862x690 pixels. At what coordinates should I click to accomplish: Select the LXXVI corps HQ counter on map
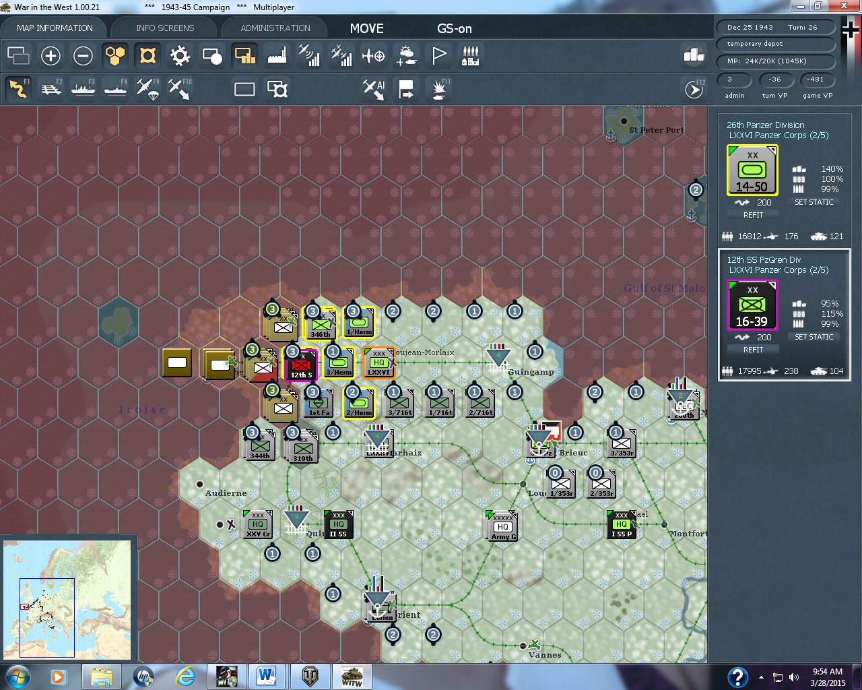click(x=378, y=363)
